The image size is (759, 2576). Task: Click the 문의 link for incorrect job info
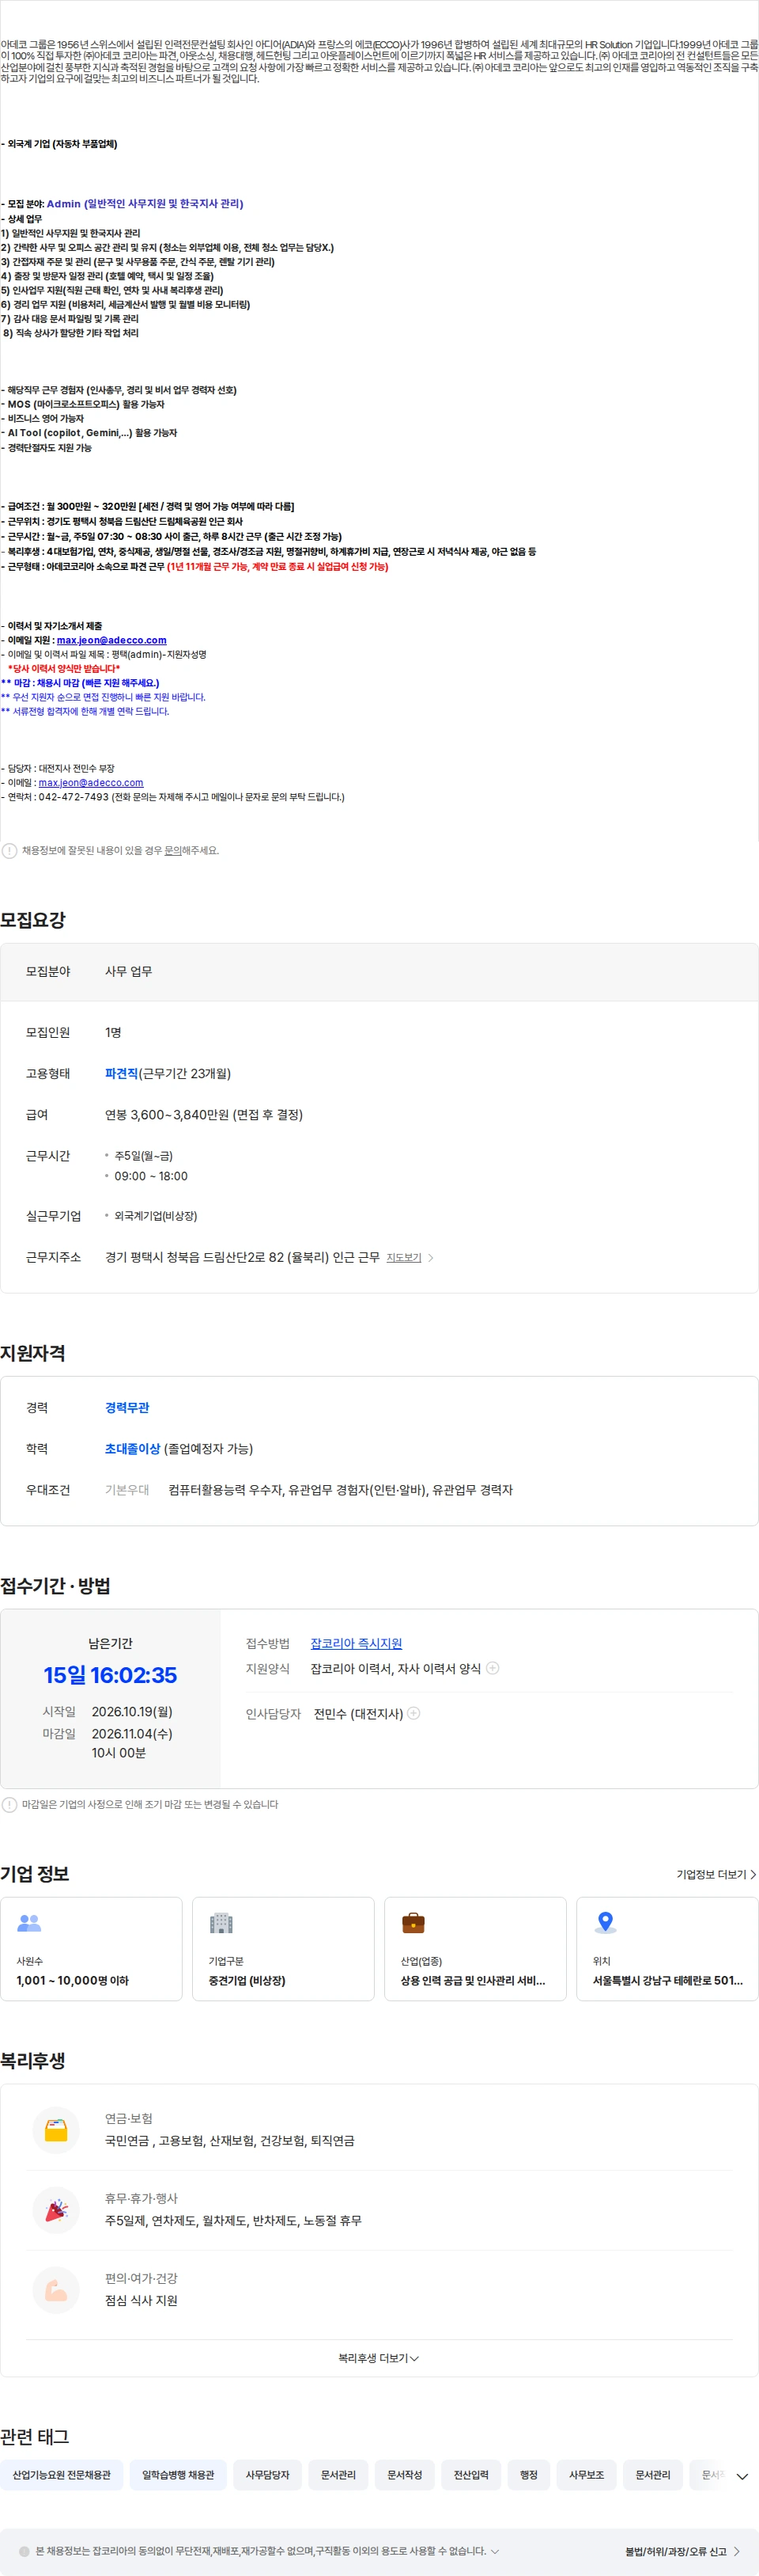pyautogui.click(x=173, y=851)
